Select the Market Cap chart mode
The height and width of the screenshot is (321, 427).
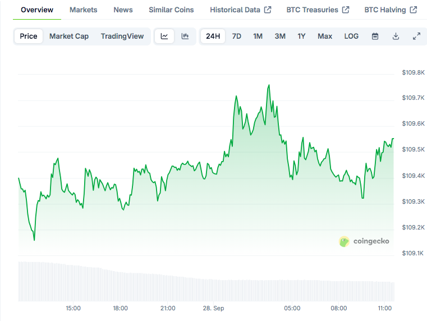[x=69, y=36]
